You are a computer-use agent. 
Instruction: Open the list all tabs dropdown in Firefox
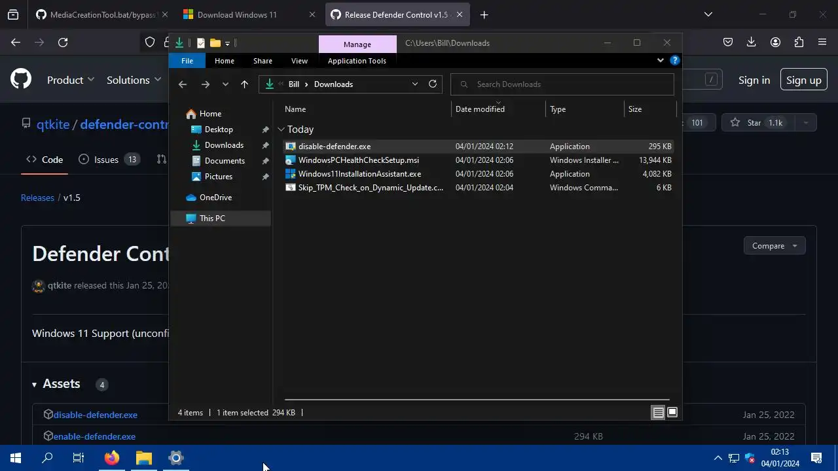[x=708, y=14]
